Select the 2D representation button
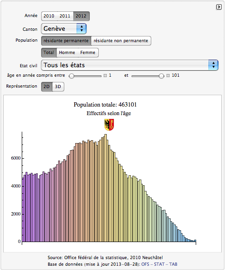The height and width of the screenshot is (270, 225). click(47, 87)
